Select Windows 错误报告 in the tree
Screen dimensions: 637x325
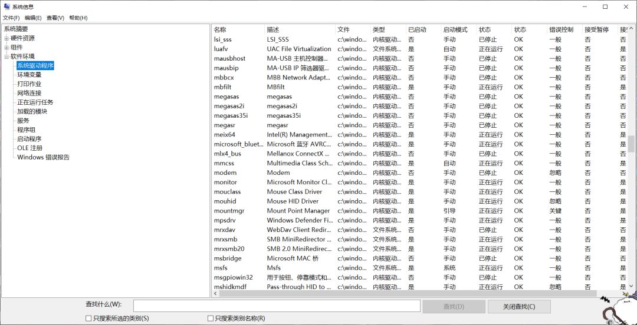(44, 157)
